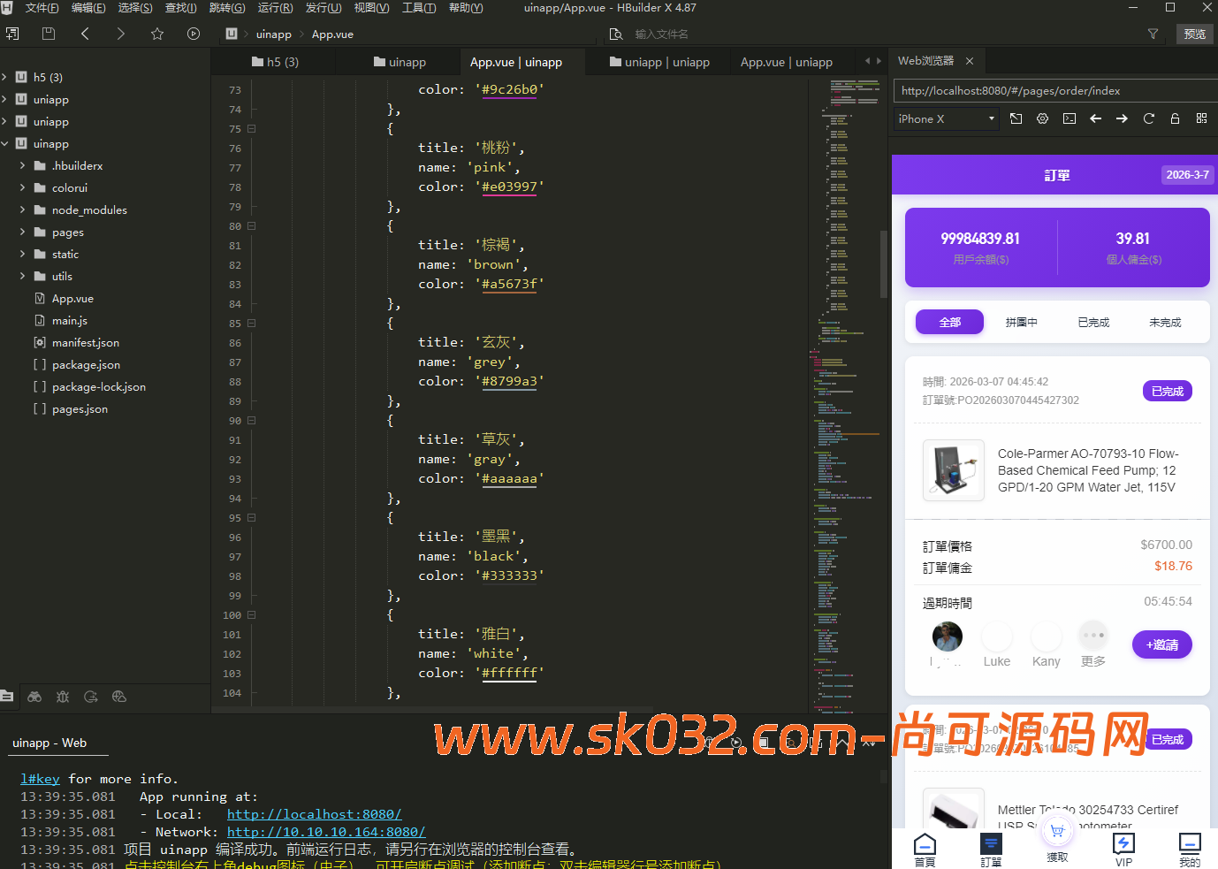Image resolution: width=1218 pixels, height=869 pixels.
Task: Open browser devtools console icon
Action: 1069,118
